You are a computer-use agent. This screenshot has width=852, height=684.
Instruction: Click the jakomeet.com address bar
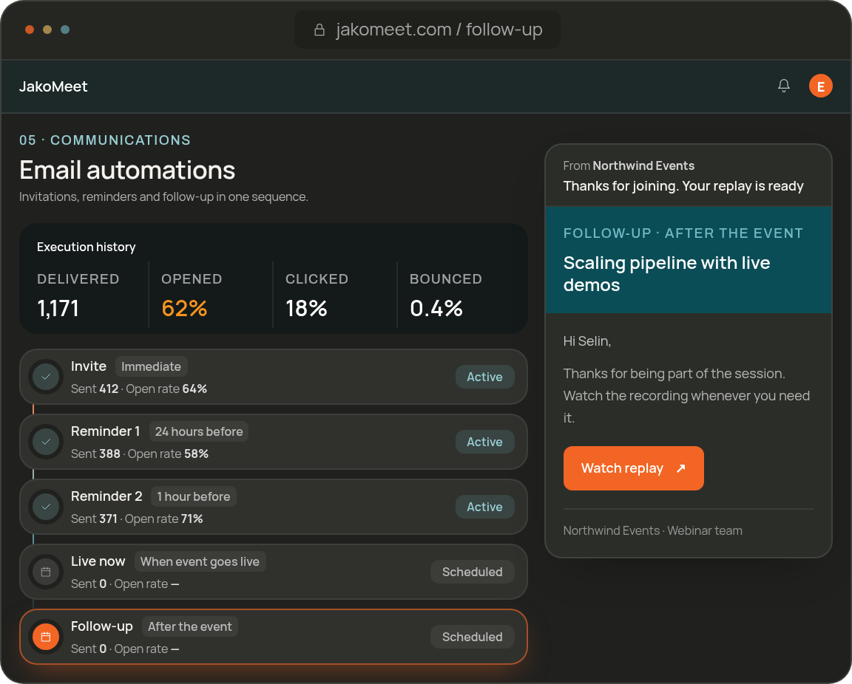427,30
